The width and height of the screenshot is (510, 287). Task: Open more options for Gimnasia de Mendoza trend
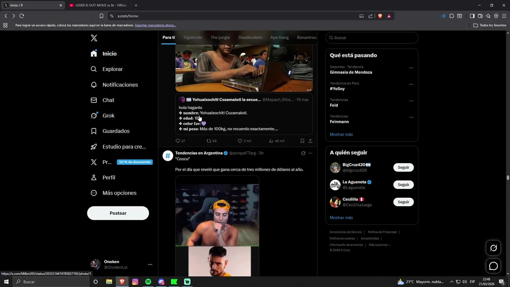tap(411, 68)
